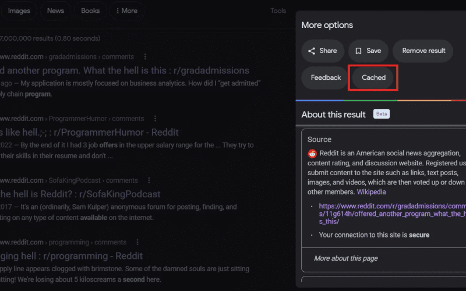Viewport: 466px width, 291px height.
Task: Click the Feedback button
Action: click(x=325, y=78)
